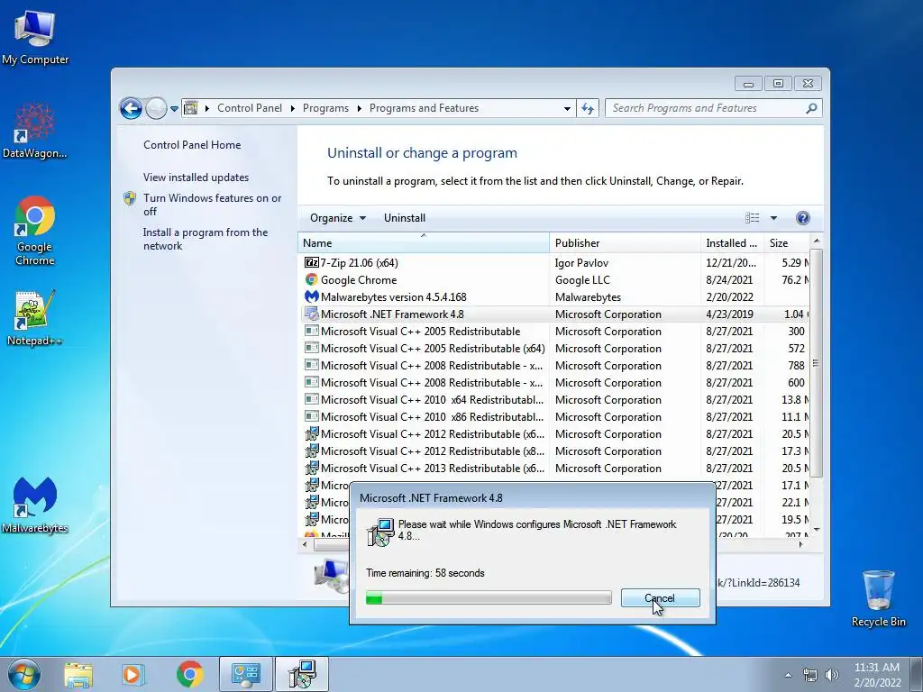Select the 7-Zip 21.06 (x64) entry

pos(554,263)
